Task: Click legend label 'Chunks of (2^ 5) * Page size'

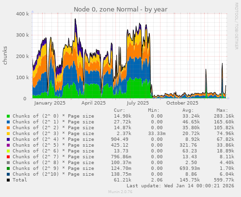Action: pyautogui.click(x=53, y=145)
